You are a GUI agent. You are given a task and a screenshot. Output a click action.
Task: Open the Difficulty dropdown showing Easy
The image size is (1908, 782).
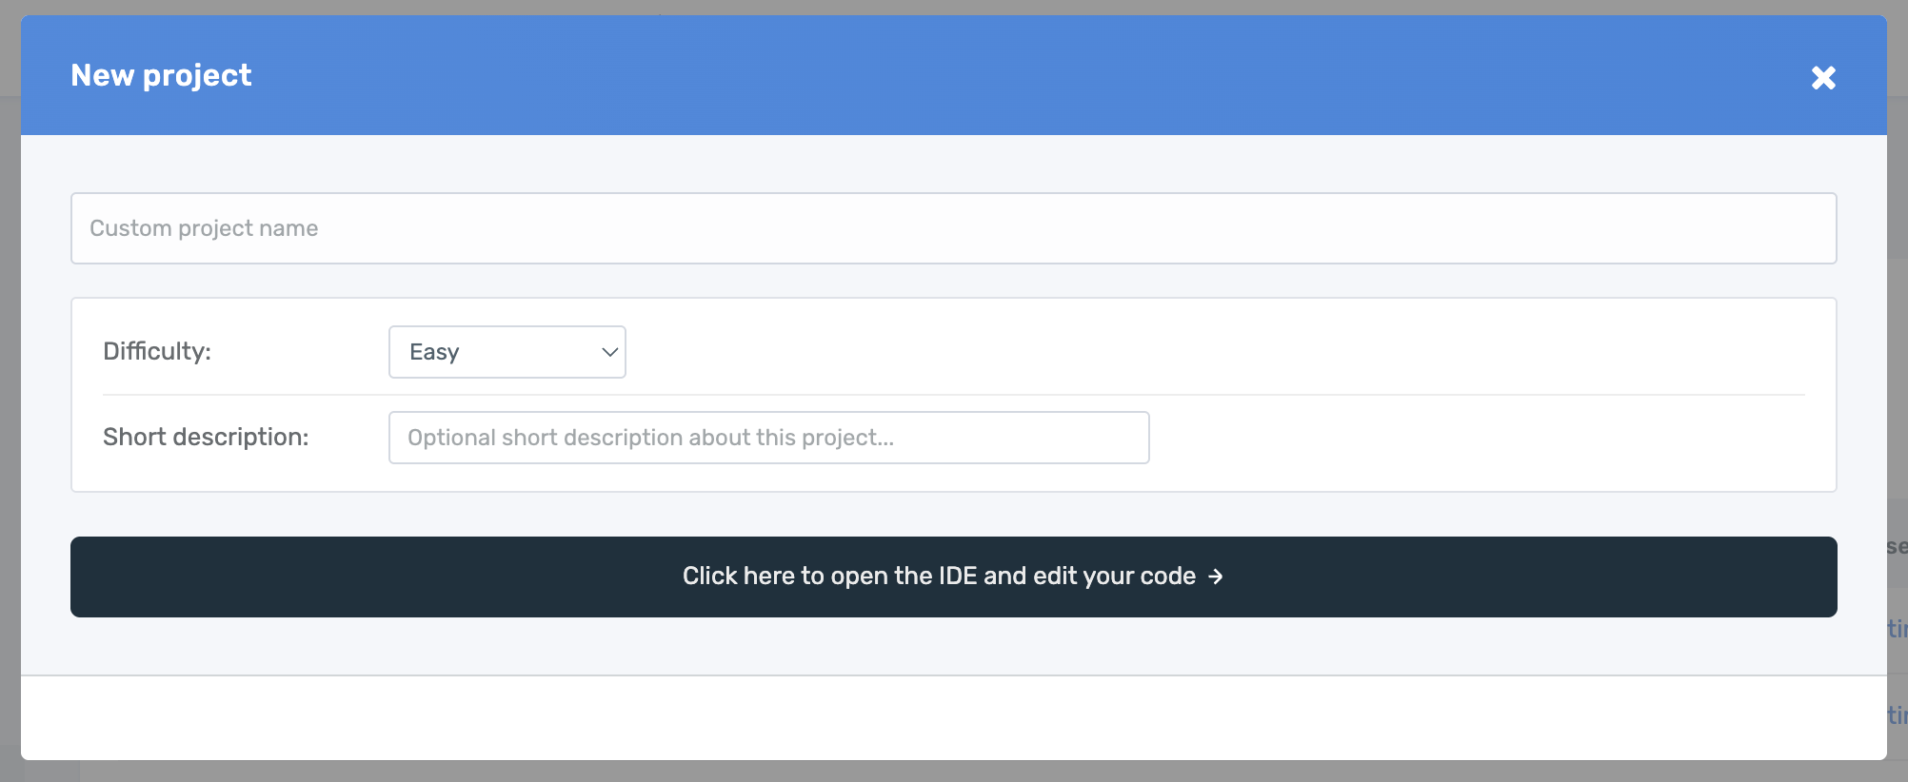click(x=507, y=352)
